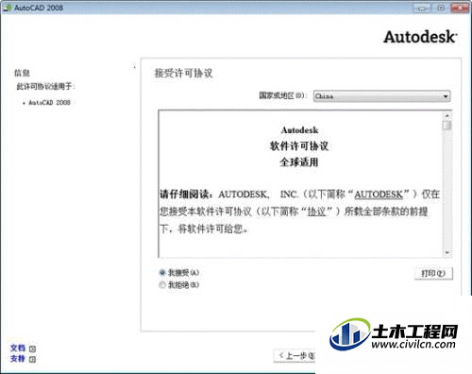Maximize the AutoCAD 2008 installer window

pos(441,8)
